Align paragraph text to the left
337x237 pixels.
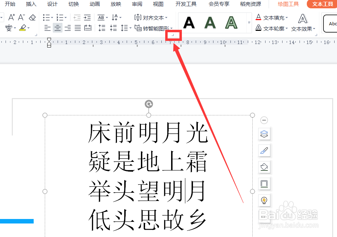click(x=47, y=28)
